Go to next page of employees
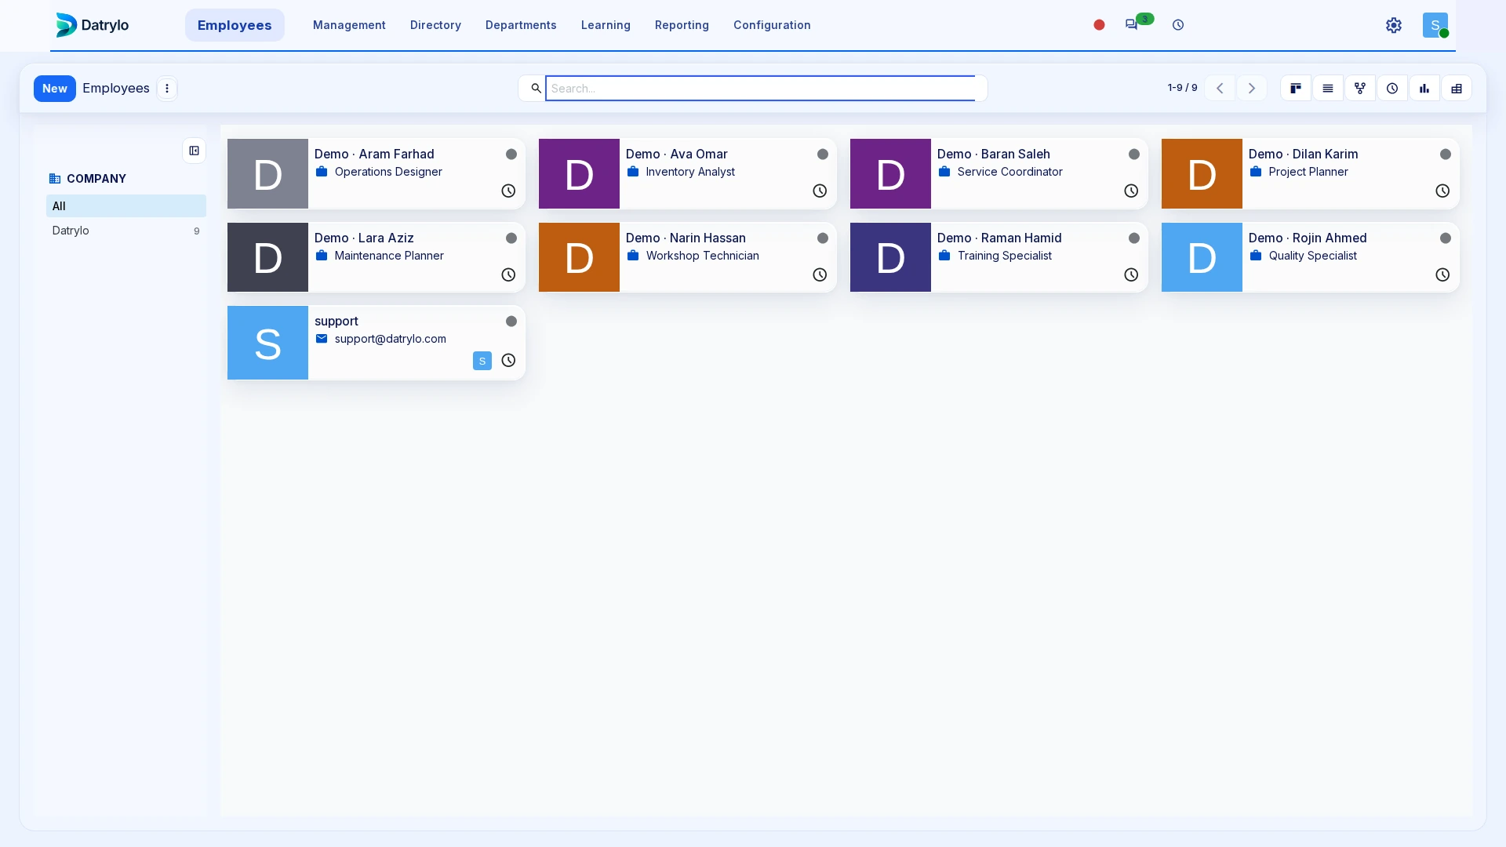Image resolution: width=1506 pixels, height=847 pixels. 1252,89
